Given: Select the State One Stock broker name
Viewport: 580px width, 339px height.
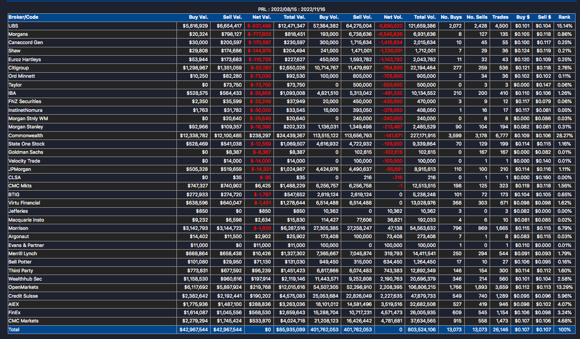Looking at the screenshot, I should click(26, 144).
